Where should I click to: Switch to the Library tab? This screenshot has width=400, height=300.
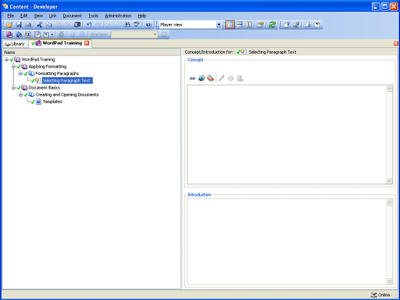pos(15,44)
